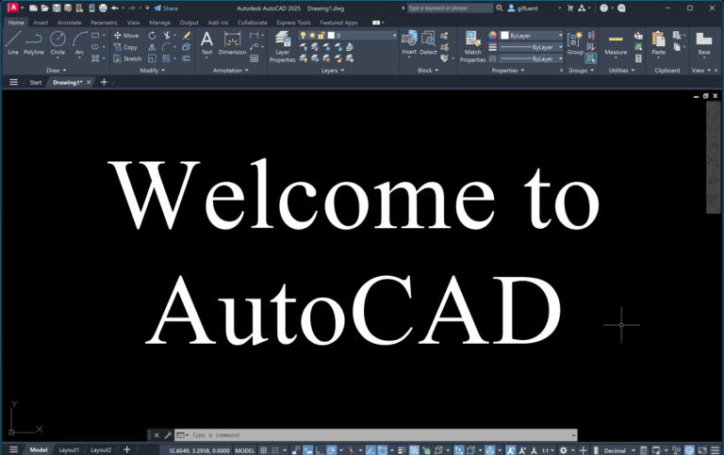
Task: Toggle polar tracking in status bar
Action: point(331,450)
